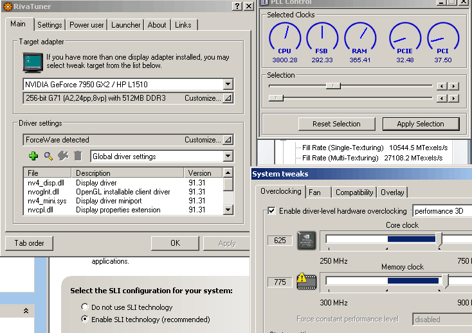Select the nv4_mini.sys row
The height and width of the screenshot is (333, 472).
click(123, 201)
